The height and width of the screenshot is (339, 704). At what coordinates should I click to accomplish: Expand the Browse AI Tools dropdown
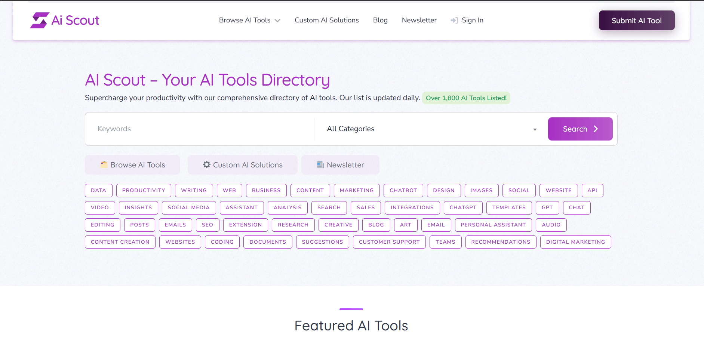pos(249,20)
